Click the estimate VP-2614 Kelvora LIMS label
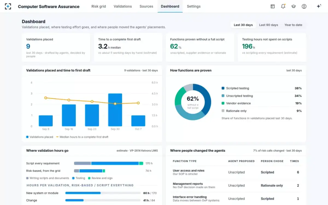The width and height of the screenshot is (328, 205). (137, 151)
